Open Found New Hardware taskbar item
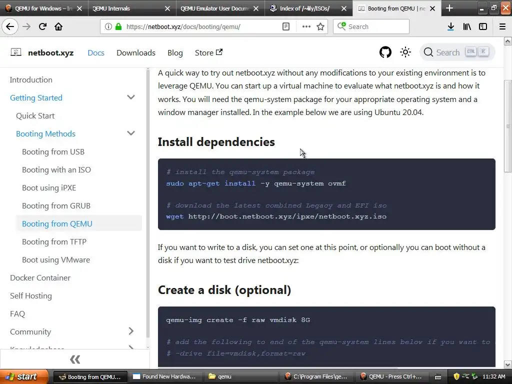Screen dimensions: 512x384 [165, 376]
